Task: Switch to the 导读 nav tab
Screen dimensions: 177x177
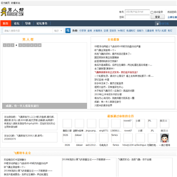Action: click(28, 24)
